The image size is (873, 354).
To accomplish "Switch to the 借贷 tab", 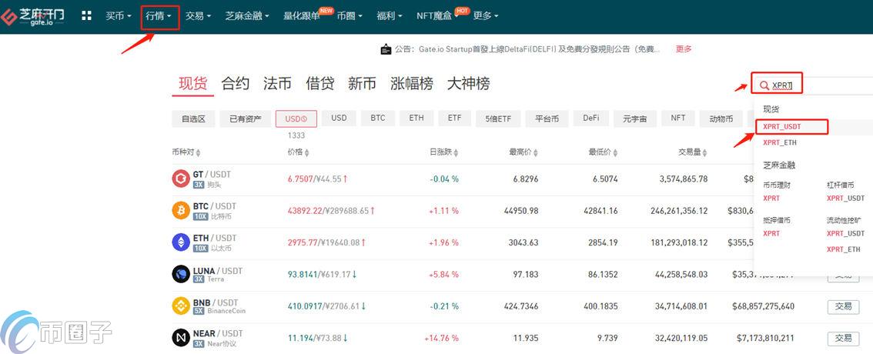I will (319, 84).
